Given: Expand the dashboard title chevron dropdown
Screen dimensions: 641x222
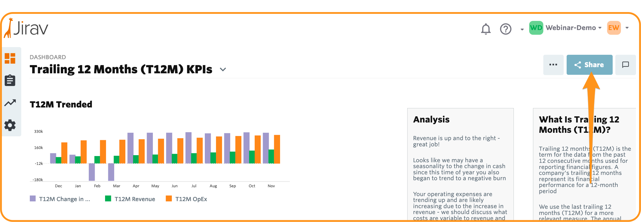Looking at the screenshot, I should (x=223, y=69).
